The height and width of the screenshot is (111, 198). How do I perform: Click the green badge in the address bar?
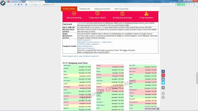[181, 5]
